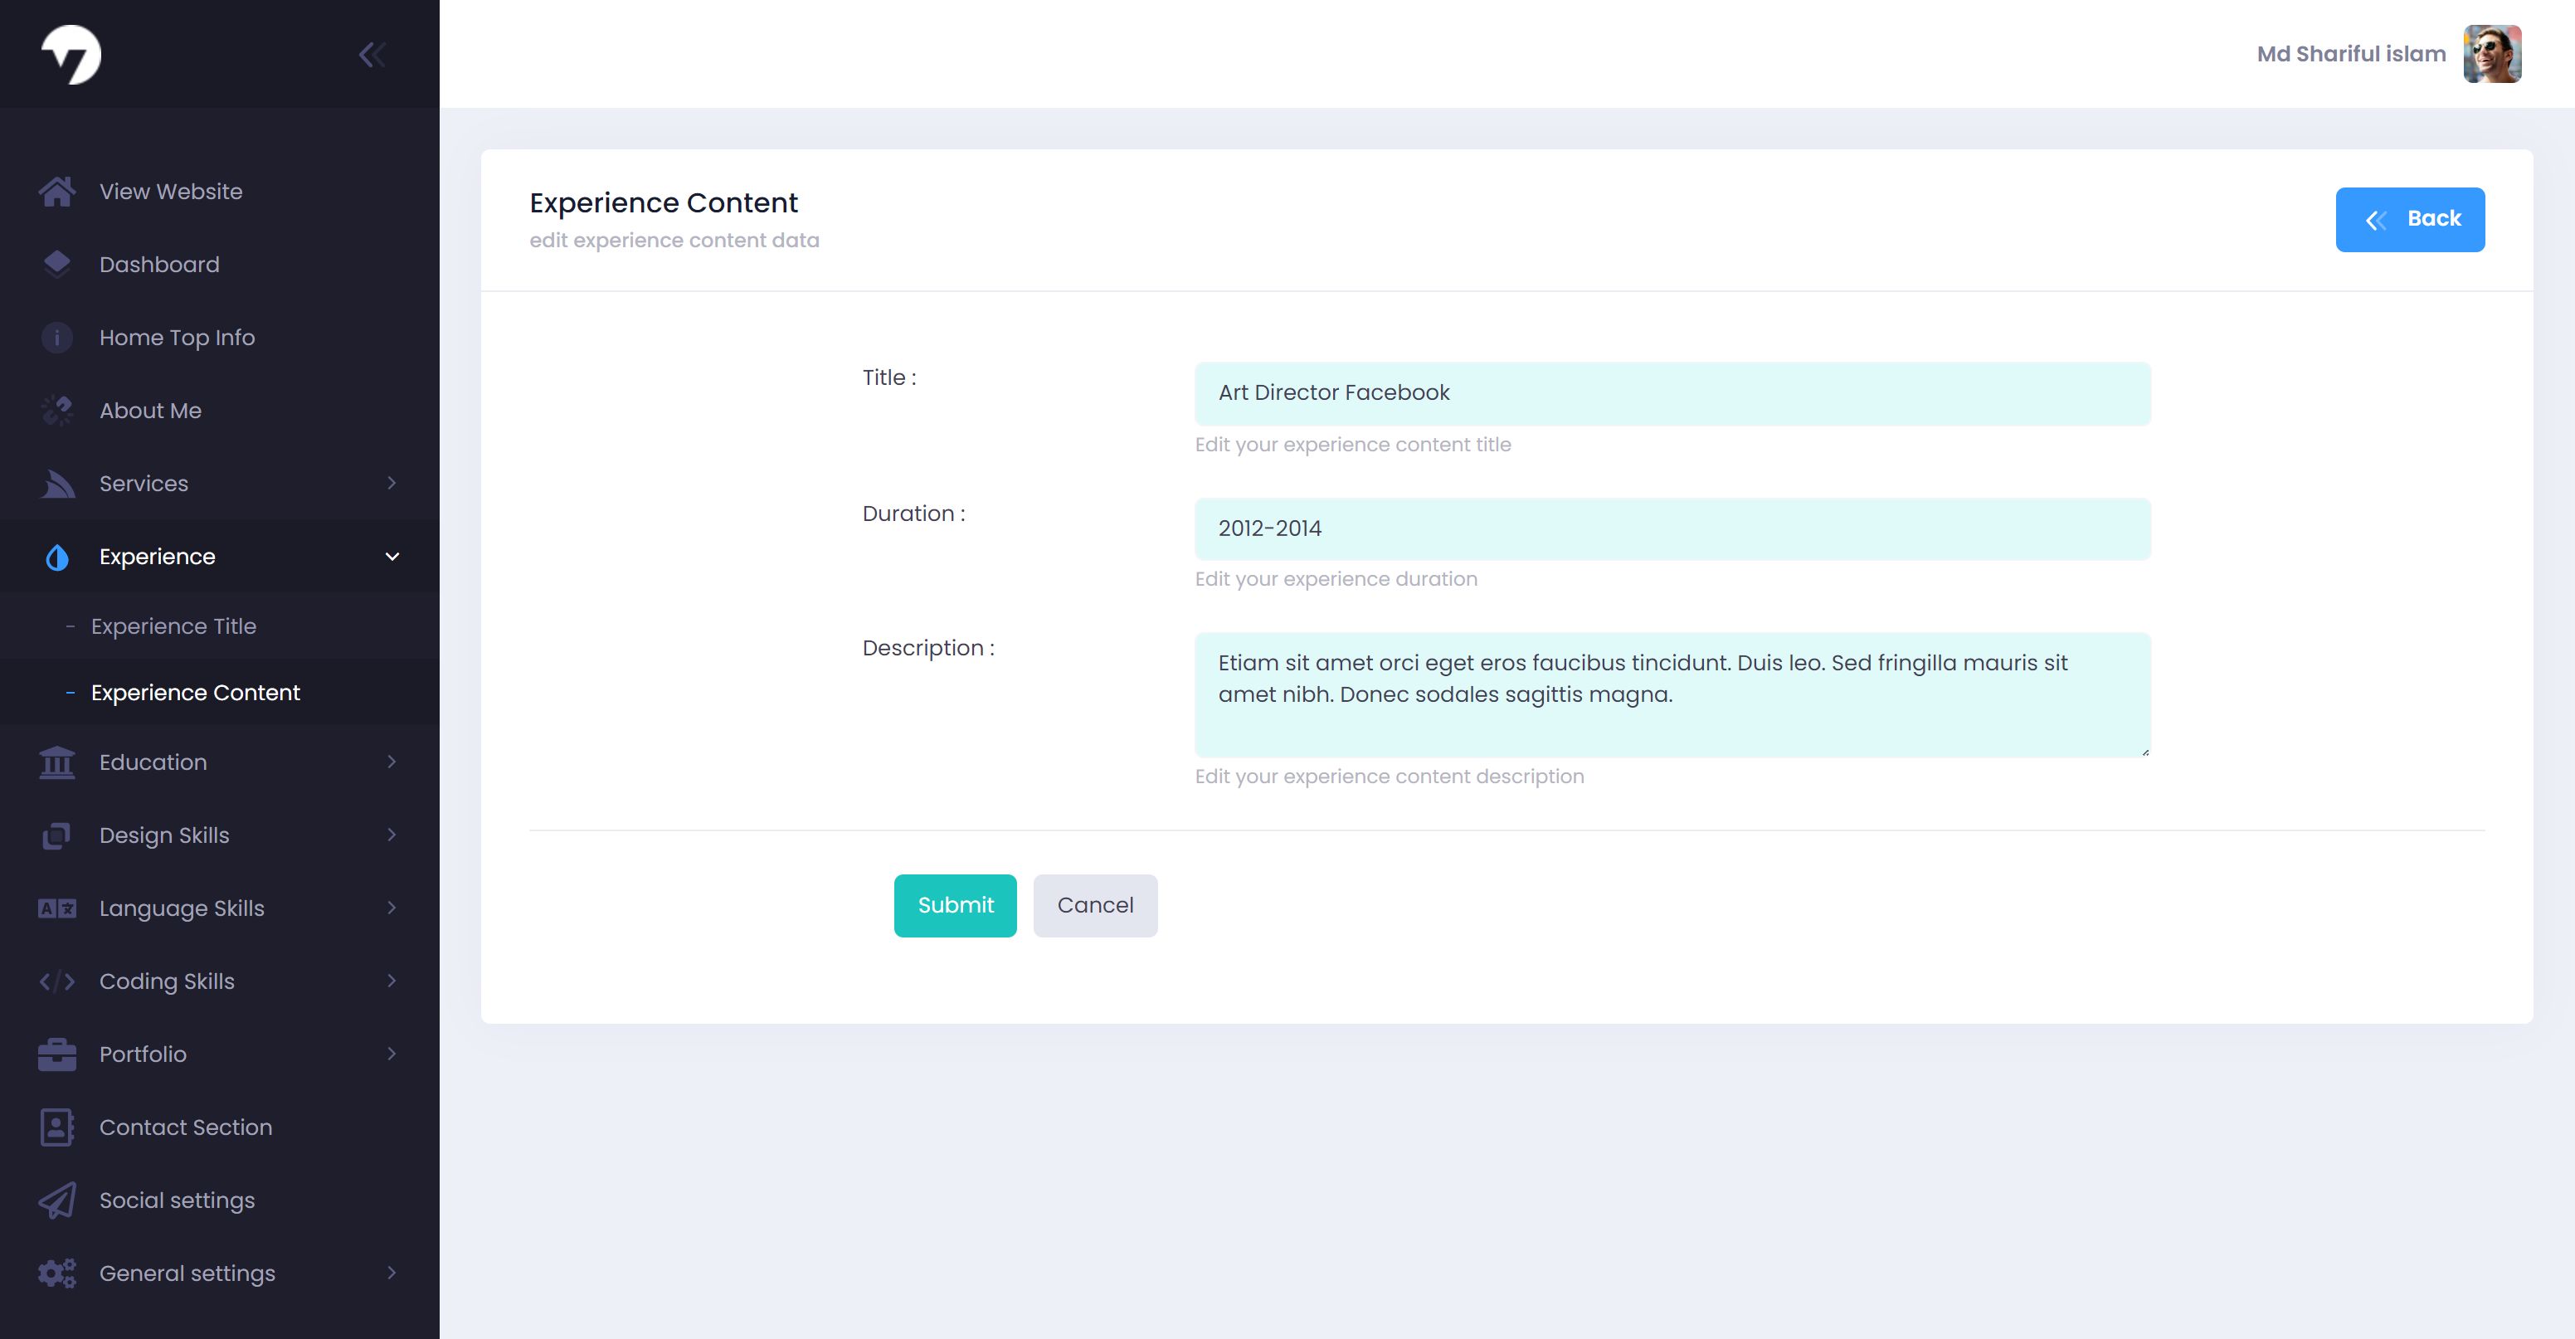
Task: Expand the Services submenu arrow
Action: (x=392, y=483)
